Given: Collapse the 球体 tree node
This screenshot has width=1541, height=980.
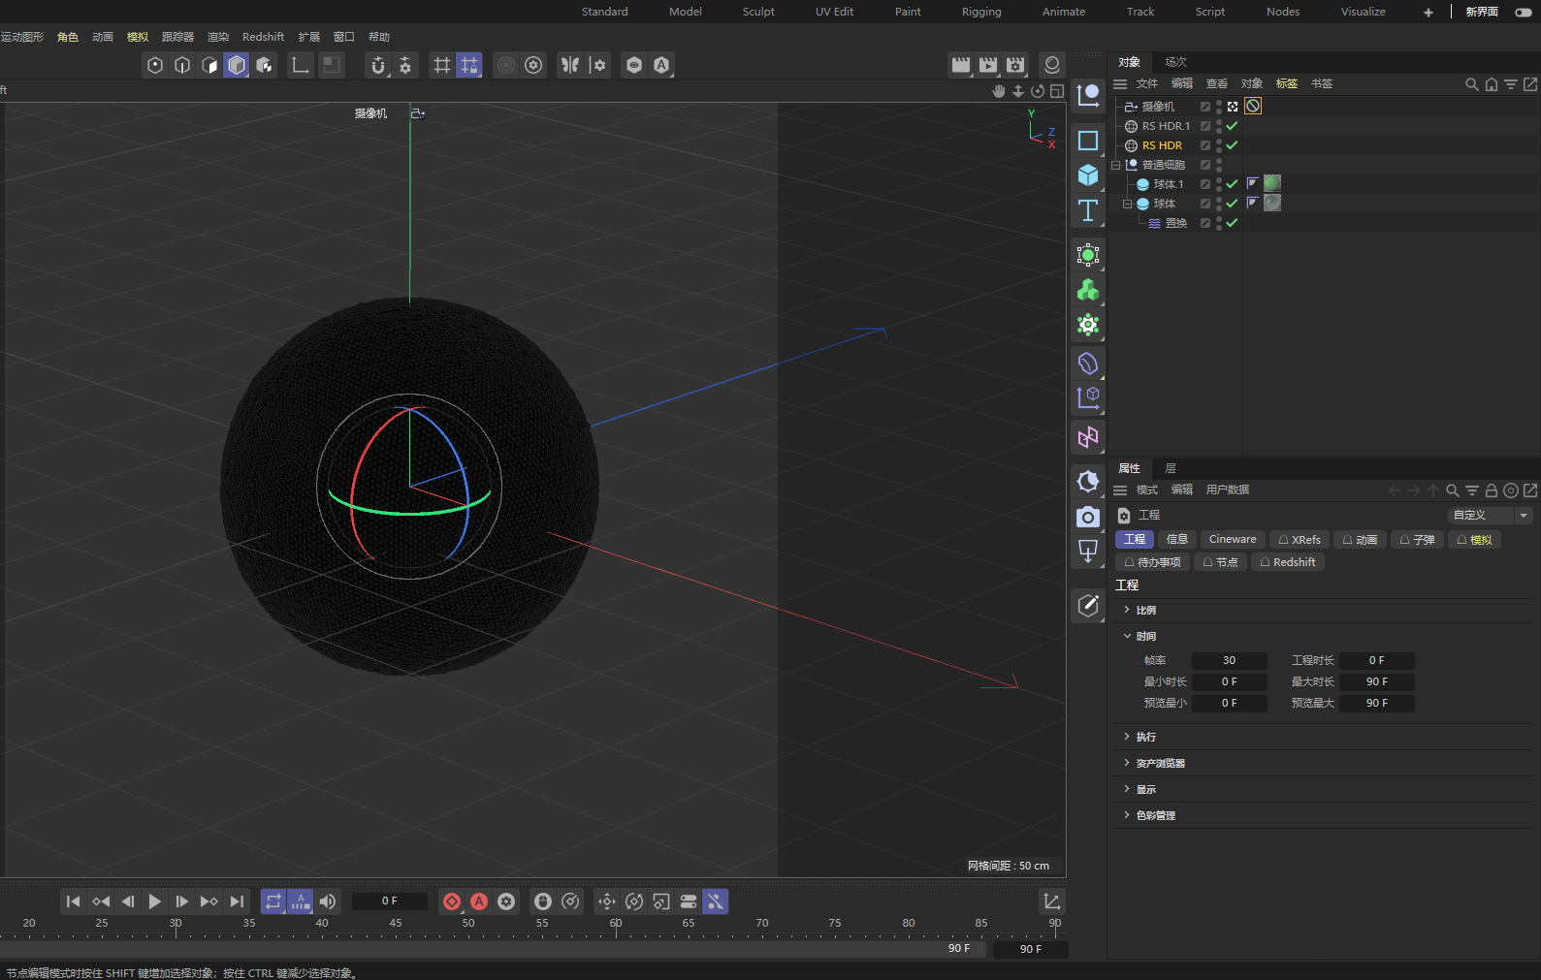Looking at the screenshot, I should tap(1127, 204).
